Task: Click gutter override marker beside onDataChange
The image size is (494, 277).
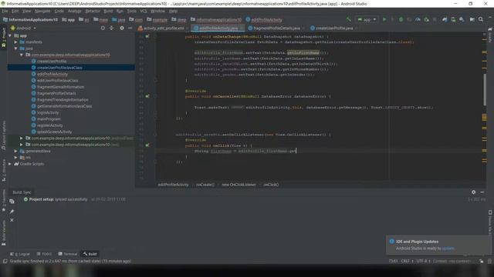Action: tap(147, 36)
